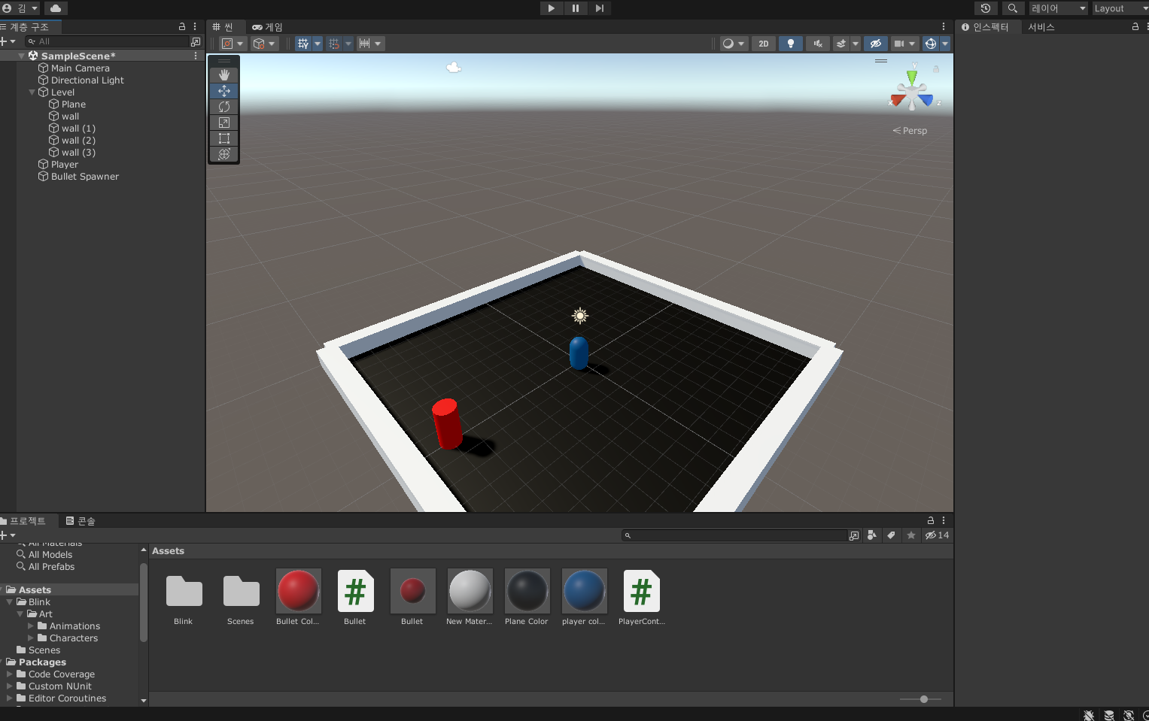The image size is (1149, 721).
Task: Toggle hidden packages visibility count 14
Action: (938, 535)
